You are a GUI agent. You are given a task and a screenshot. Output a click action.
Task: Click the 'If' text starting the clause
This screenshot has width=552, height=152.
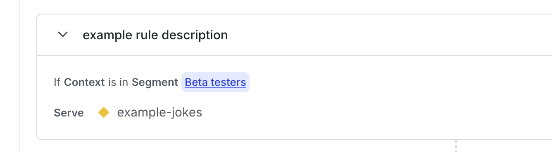pyautogui.click(x=57, y=82)
